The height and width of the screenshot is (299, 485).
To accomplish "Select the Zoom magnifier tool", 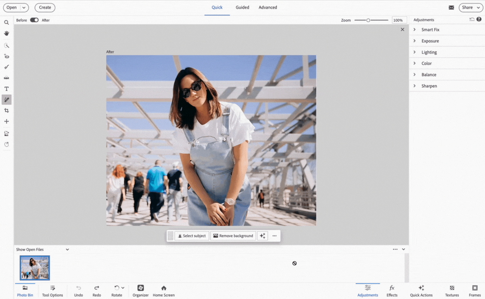I will [7, 23].
